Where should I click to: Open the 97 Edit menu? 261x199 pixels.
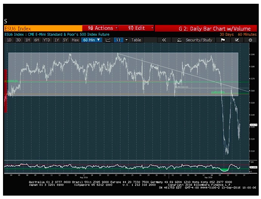136,28
